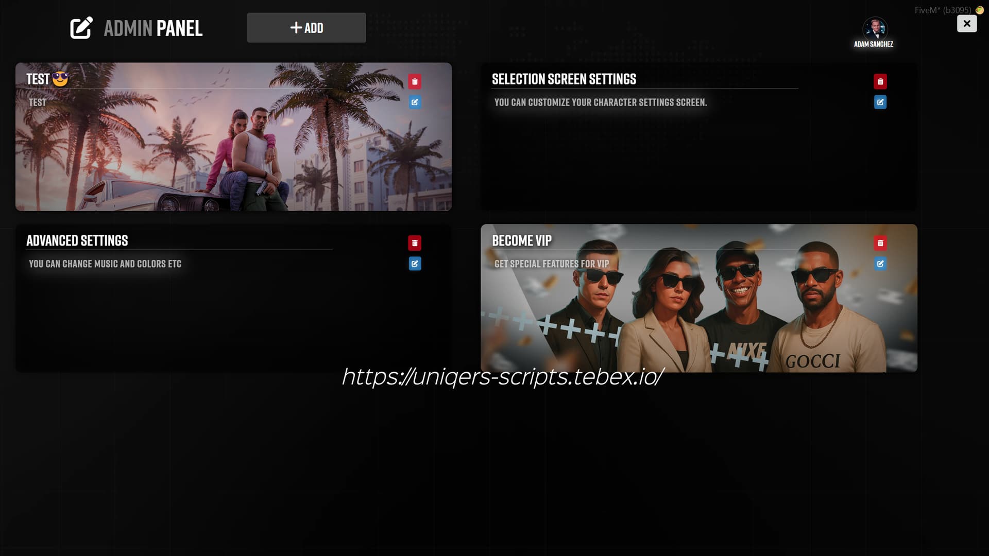
Task: Click the Advanced Settings title
Action: [77, 241]
